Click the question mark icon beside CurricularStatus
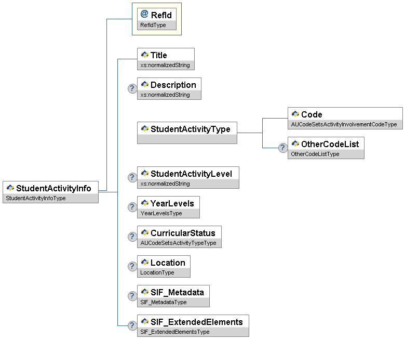Screen dimensions: 405x339 pyautogui.click(x=132, y=237)
